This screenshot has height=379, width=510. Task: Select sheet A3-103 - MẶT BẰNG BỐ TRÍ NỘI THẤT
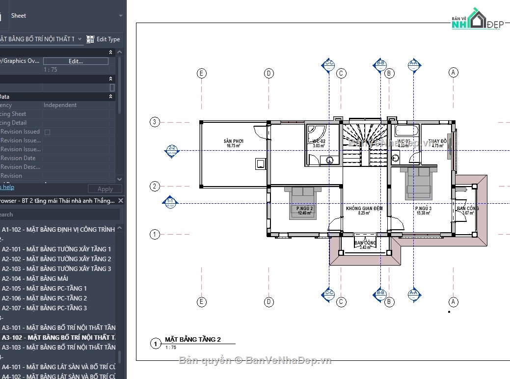click(x=58, y=347)
